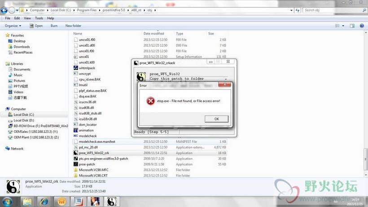
Task: Open the Help menu
Action: coord(50,18)
